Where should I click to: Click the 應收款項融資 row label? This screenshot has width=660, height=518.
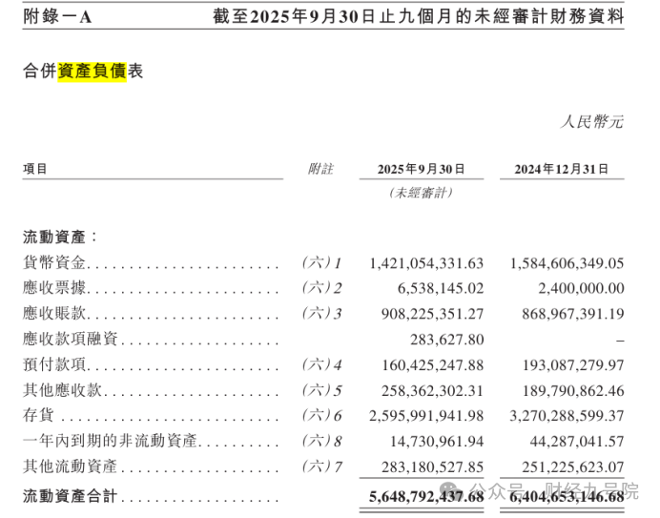coord(71,339)
